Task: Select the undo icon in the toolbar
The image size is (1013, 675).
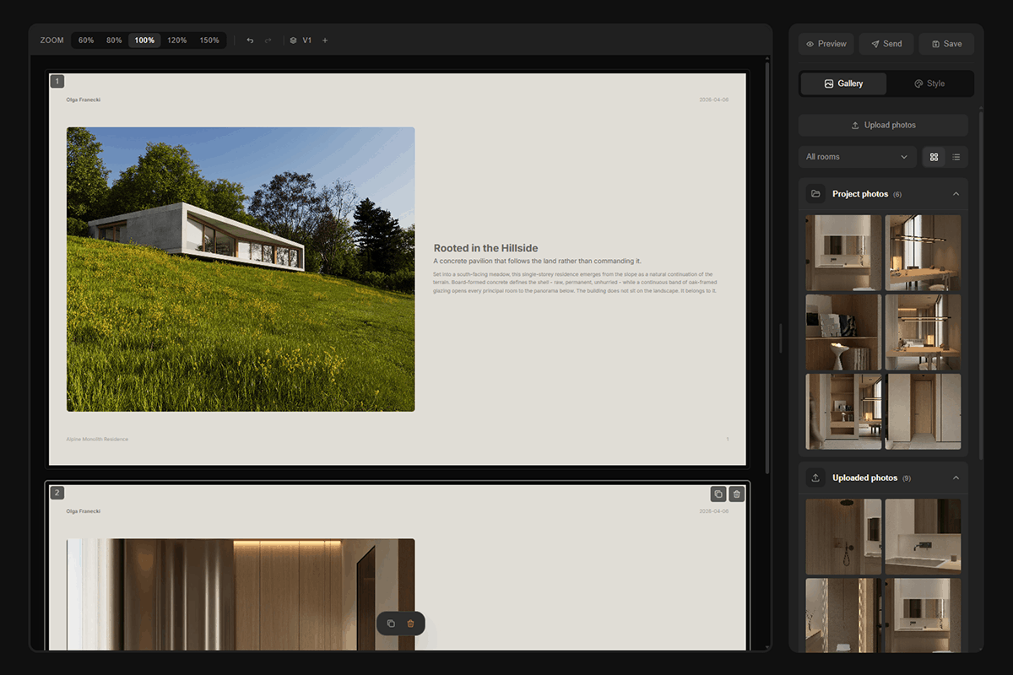Action: click(x=249, y=40)
